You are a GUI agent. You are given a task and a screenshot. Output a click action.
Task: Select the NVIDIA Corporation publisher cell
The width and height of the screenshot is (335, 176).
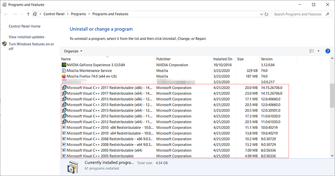[172, 65]
